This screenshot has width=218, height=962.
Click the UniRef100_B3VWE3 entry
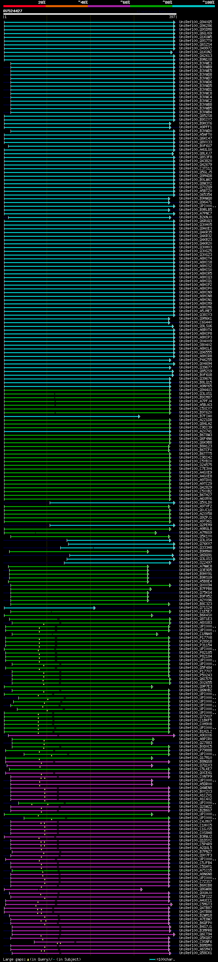point(196,63)
